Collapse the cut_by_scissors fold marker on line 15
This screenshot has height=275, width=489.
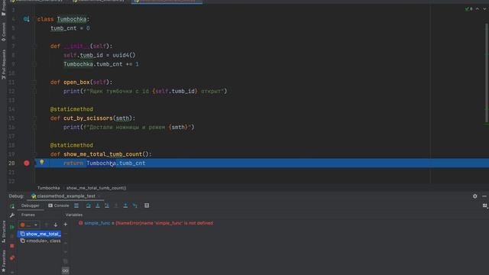pos(34,118)
